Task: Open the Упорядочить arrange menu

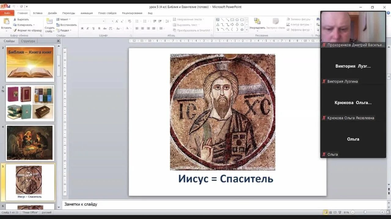Action: (257, 24)
